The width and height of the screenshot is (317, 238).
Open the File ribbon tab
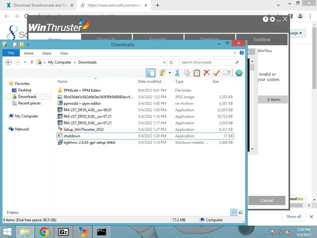(11, 53)
